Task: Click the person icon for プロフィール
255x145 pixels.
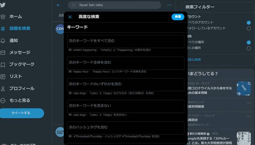Action: (x=3, y=89)
